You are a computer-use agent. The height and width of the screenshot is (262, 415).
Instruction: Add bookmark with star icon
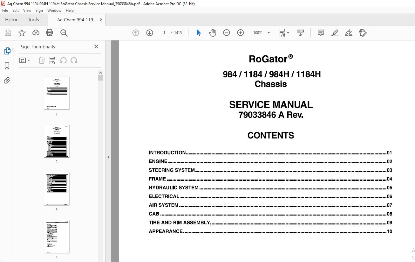point(22,33)
